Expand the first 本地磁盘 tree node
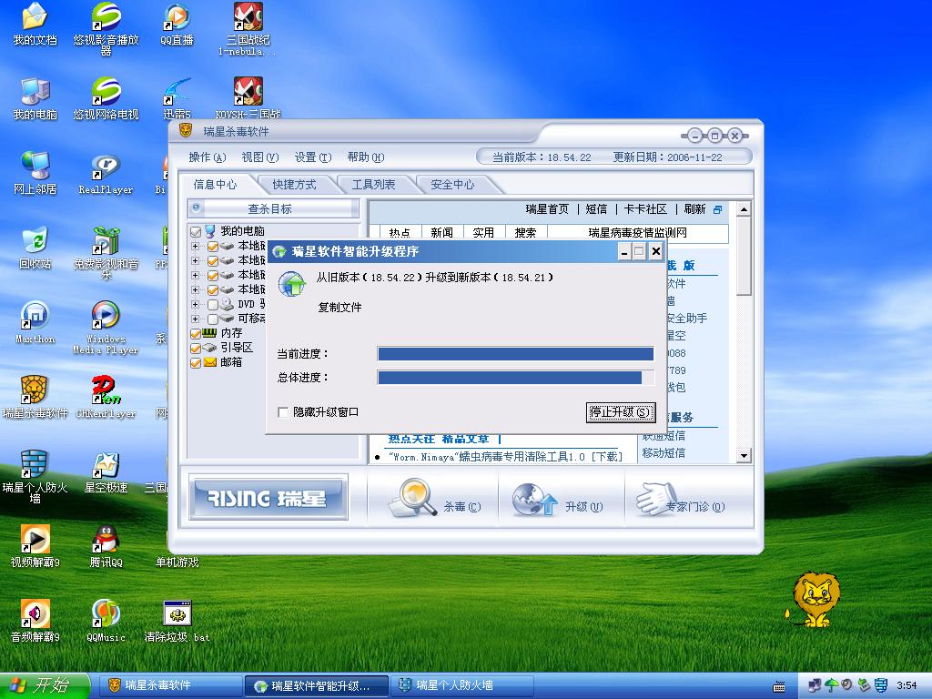This screenshot has height=699, width=932. [195, 246]
